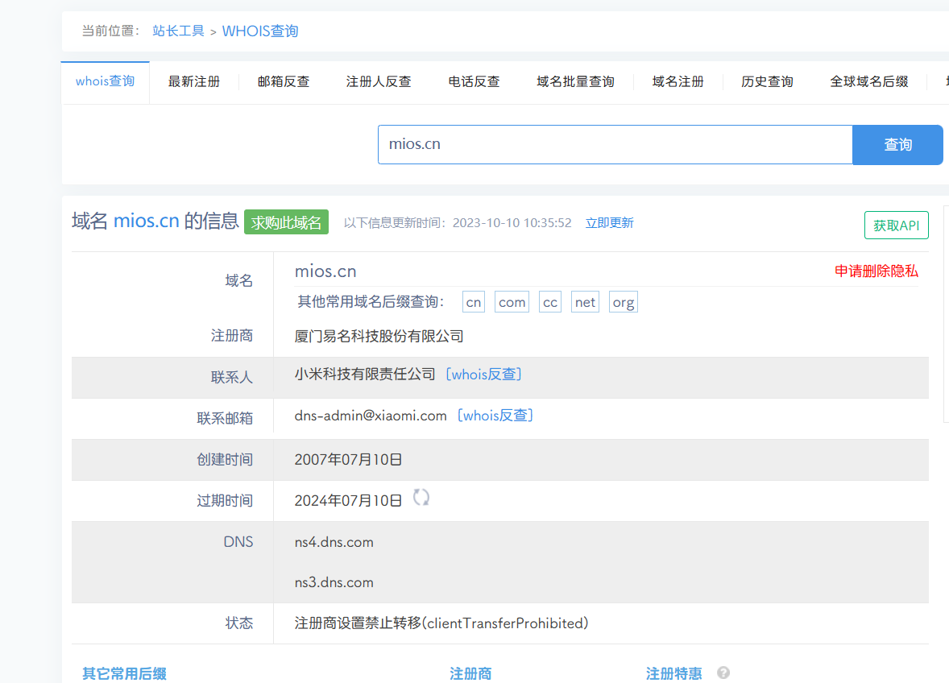Viewport: 949px width, 683px height.
Task: Choose the net suffix box
Action: (x=585, y=302)
